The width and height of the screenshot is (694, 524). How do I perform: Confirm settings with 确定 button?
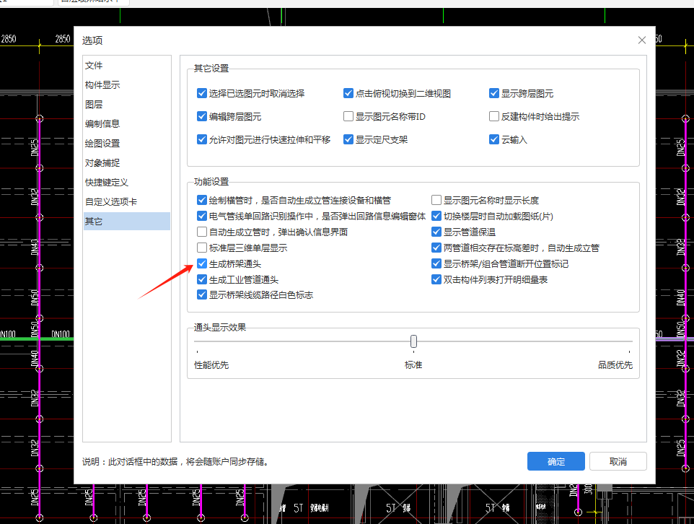[556, 461]
